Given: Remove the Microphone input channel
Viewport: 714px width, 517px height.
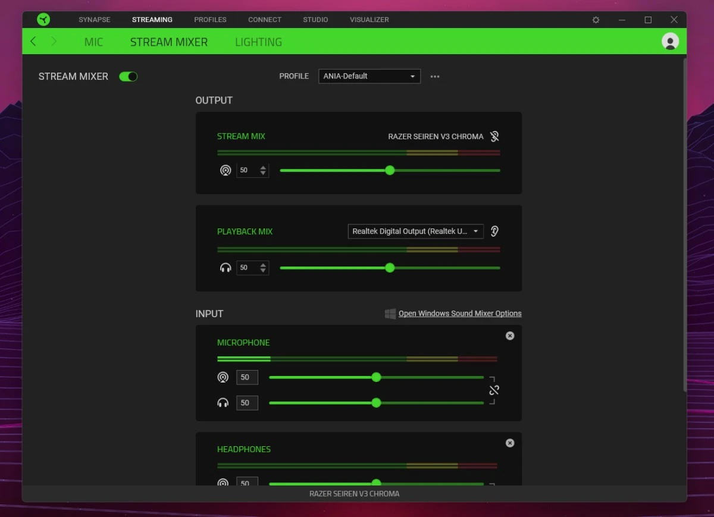Looking at the screenshot, I should 510,336.
